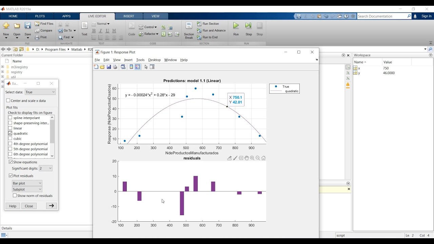Open the Normal text style dropdown
The height and width of the screenshot is (244, 434).
[101, 24]
